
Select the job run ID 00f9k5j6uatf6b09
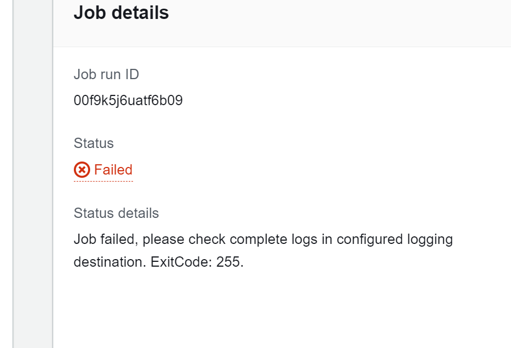pos(128,100)
